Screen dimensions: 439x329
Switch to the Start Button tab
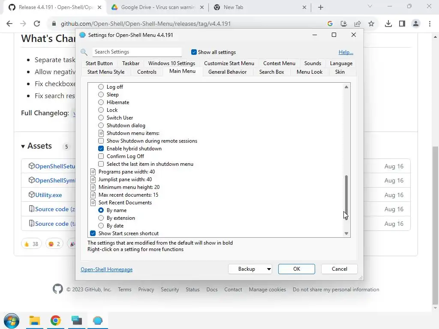click(99, 63)
